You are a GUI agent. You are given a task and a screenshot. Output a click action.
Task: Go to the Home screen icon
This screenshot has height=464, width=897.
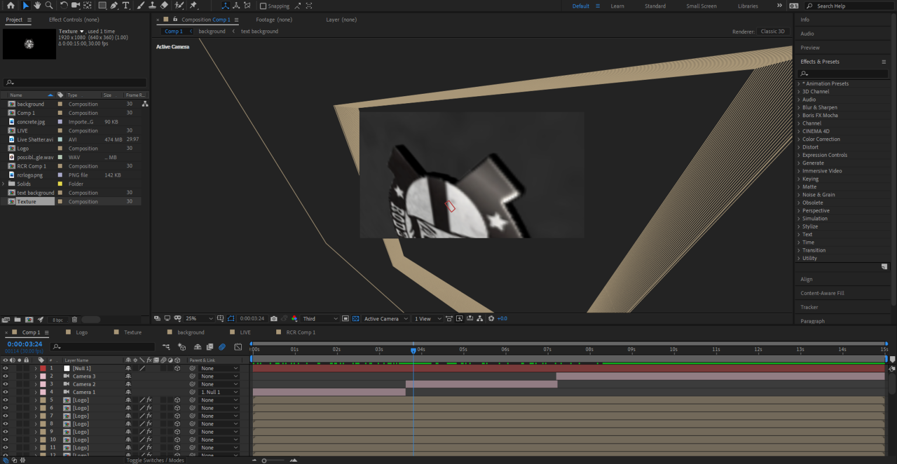tap(11, 5)
